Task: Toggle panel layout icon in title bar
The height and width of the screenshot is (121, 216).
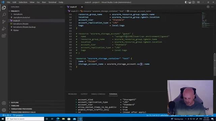Action: 190,2
